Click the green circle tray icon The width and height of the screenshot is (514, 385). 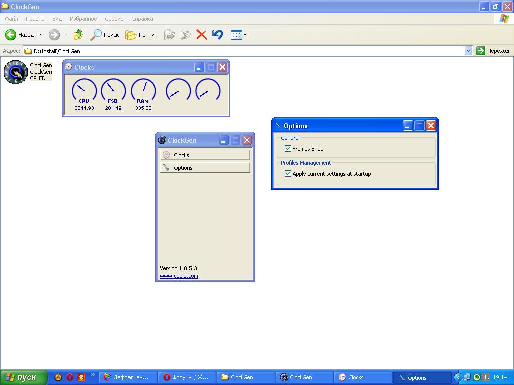477,377
